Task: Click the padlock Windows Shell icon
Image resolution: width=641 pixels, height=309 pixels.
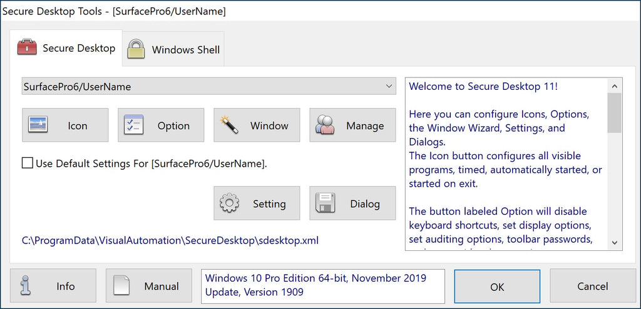Action: point(136,49)
